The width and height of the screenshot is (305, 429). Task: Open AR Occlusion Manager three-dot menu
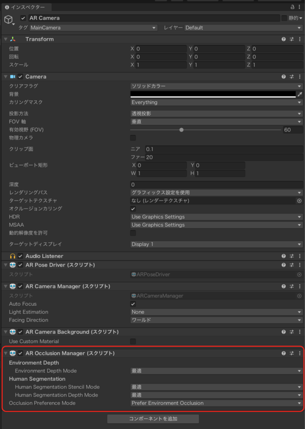tap(300, 353)
